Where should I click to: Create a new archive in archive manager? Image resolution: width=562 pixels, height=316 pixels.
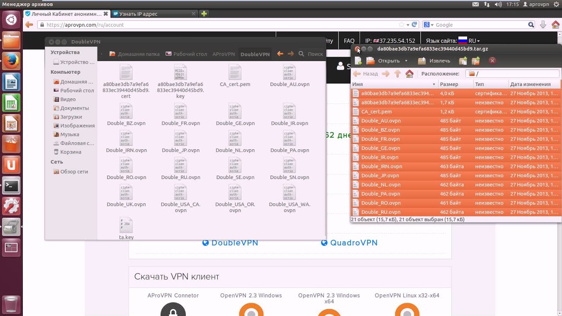(x=358, y=61)
